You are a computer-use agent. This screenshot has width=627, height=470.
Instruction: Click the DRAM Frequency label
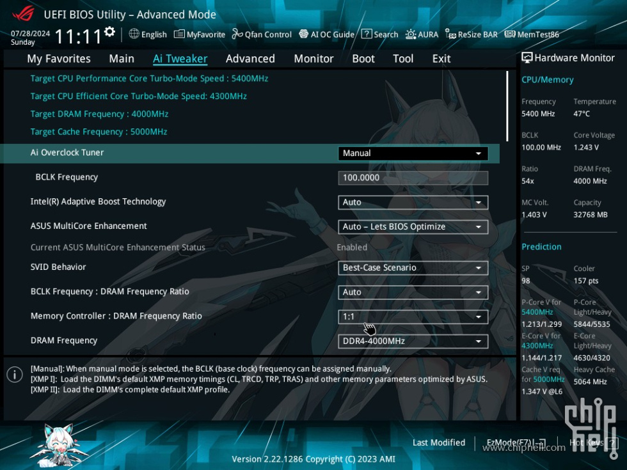pyautogui.click(x=64, y=340)
